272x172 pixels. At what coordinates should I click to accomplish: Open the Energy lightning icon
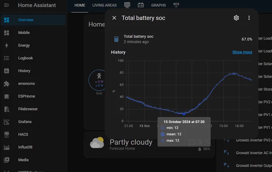click(6, 45)
